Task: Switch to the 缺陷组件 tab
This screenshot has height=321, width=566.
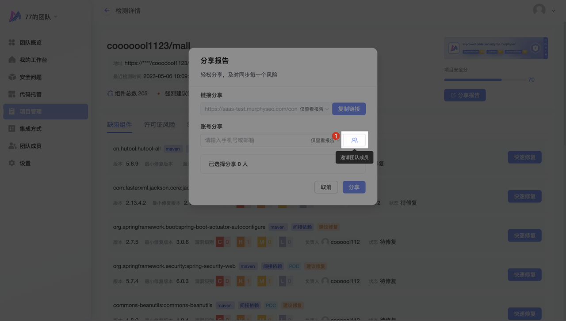Action: coord(119,125)
